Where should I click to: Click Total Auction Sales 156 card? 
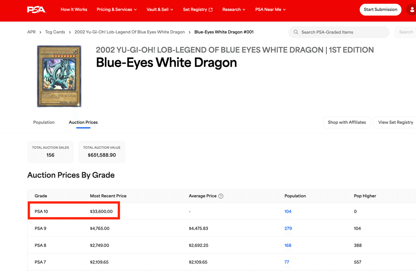point(50,152)
